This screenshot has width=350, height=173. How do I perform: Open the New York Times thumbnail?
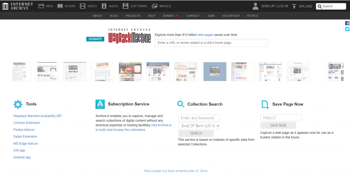coord(298,72)
